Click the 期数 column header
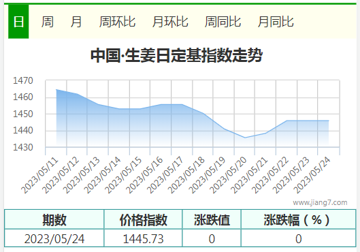 click(x=54, y=219)
